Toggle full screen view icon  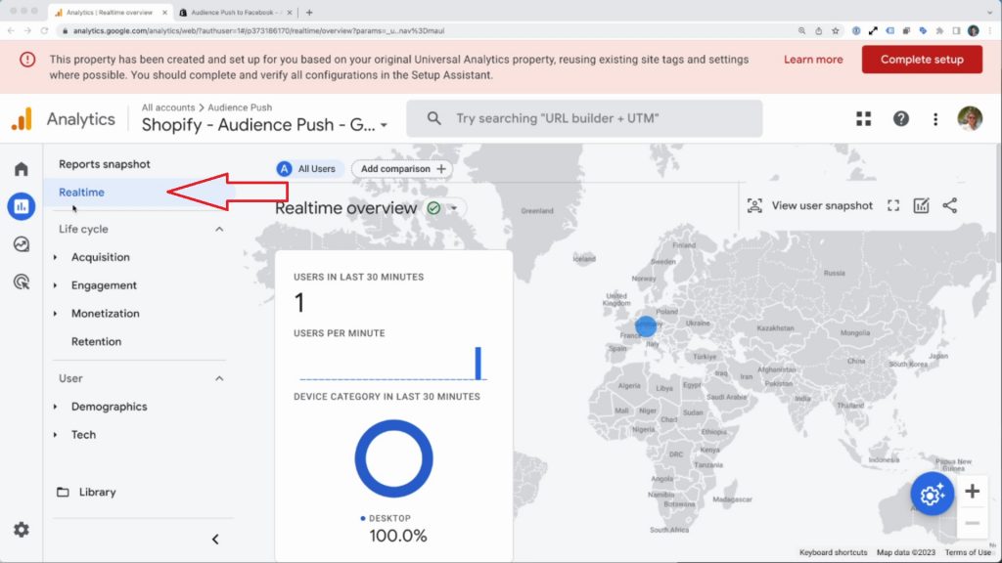(x=892, y=205)
